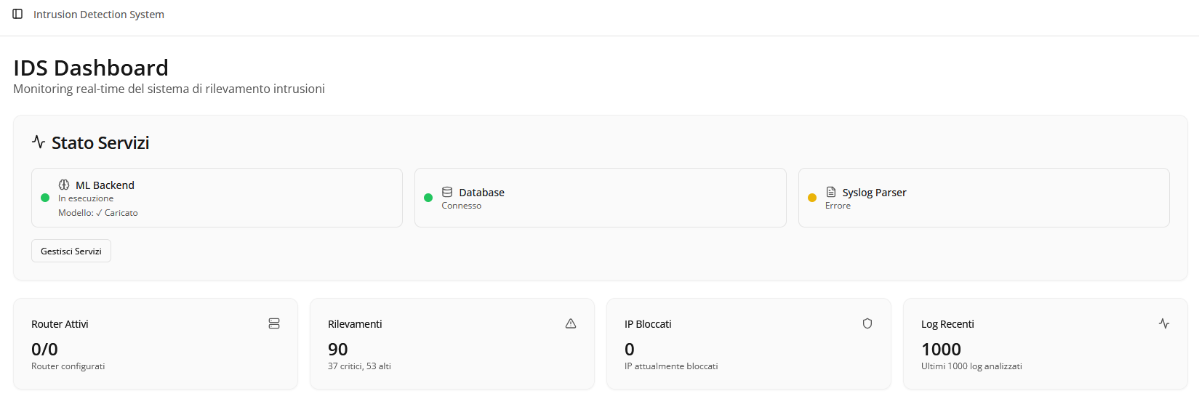This screenshot has height=399, width=1199.
Task: Click the yellow Syslog Parser status dot
Action: point(812,198)
